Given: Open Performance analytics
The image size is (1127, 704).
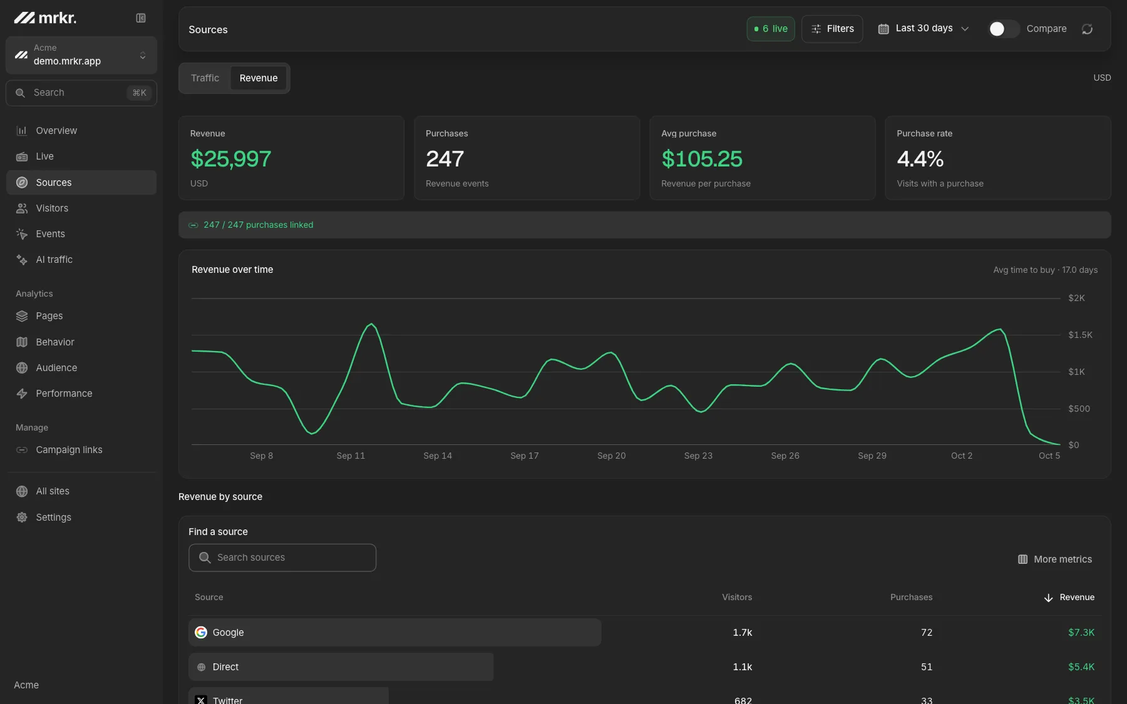Looking at the screenshot, I should click(x=81, y=394).
